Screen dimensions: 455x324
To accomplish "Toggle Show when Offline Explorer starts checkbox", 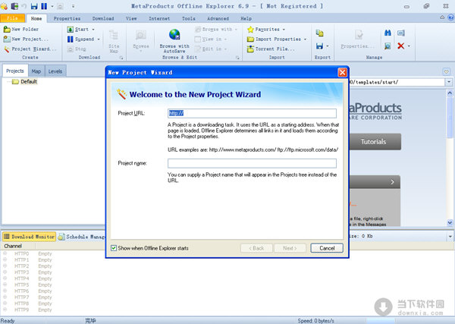I will (114, 248).
